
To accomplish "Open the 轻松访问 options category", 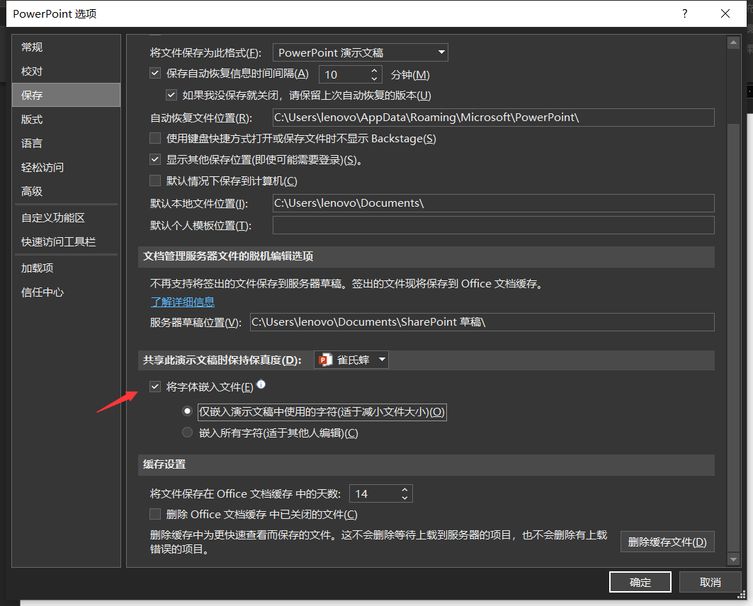I will click(x=67, y=167).
